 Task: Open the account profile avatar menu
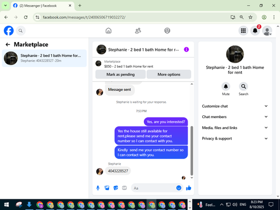pyautogui.click(x=267, y=31)
